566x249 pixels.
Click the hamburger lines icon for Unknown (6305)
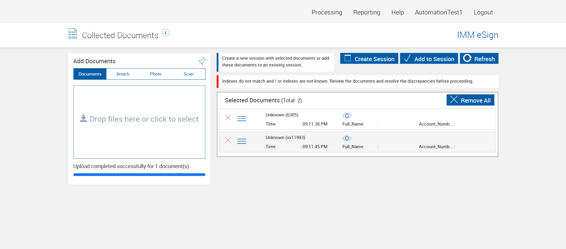[x=241, y=118]
